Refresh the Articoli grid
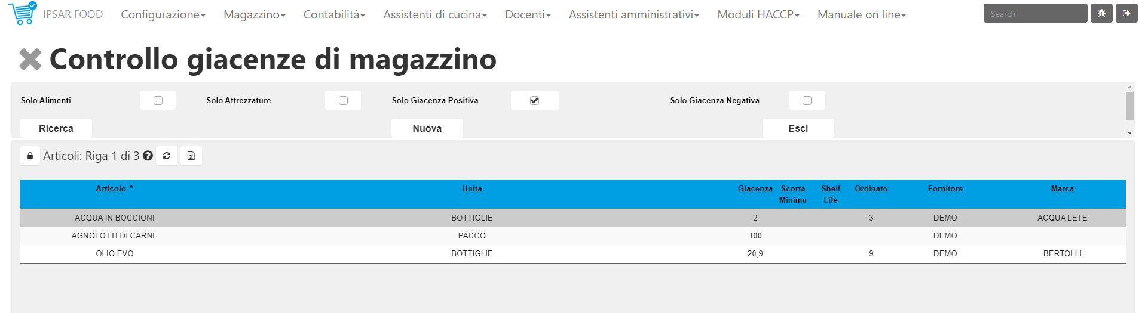The image size is (1139, 313). (x=167, y=156)
